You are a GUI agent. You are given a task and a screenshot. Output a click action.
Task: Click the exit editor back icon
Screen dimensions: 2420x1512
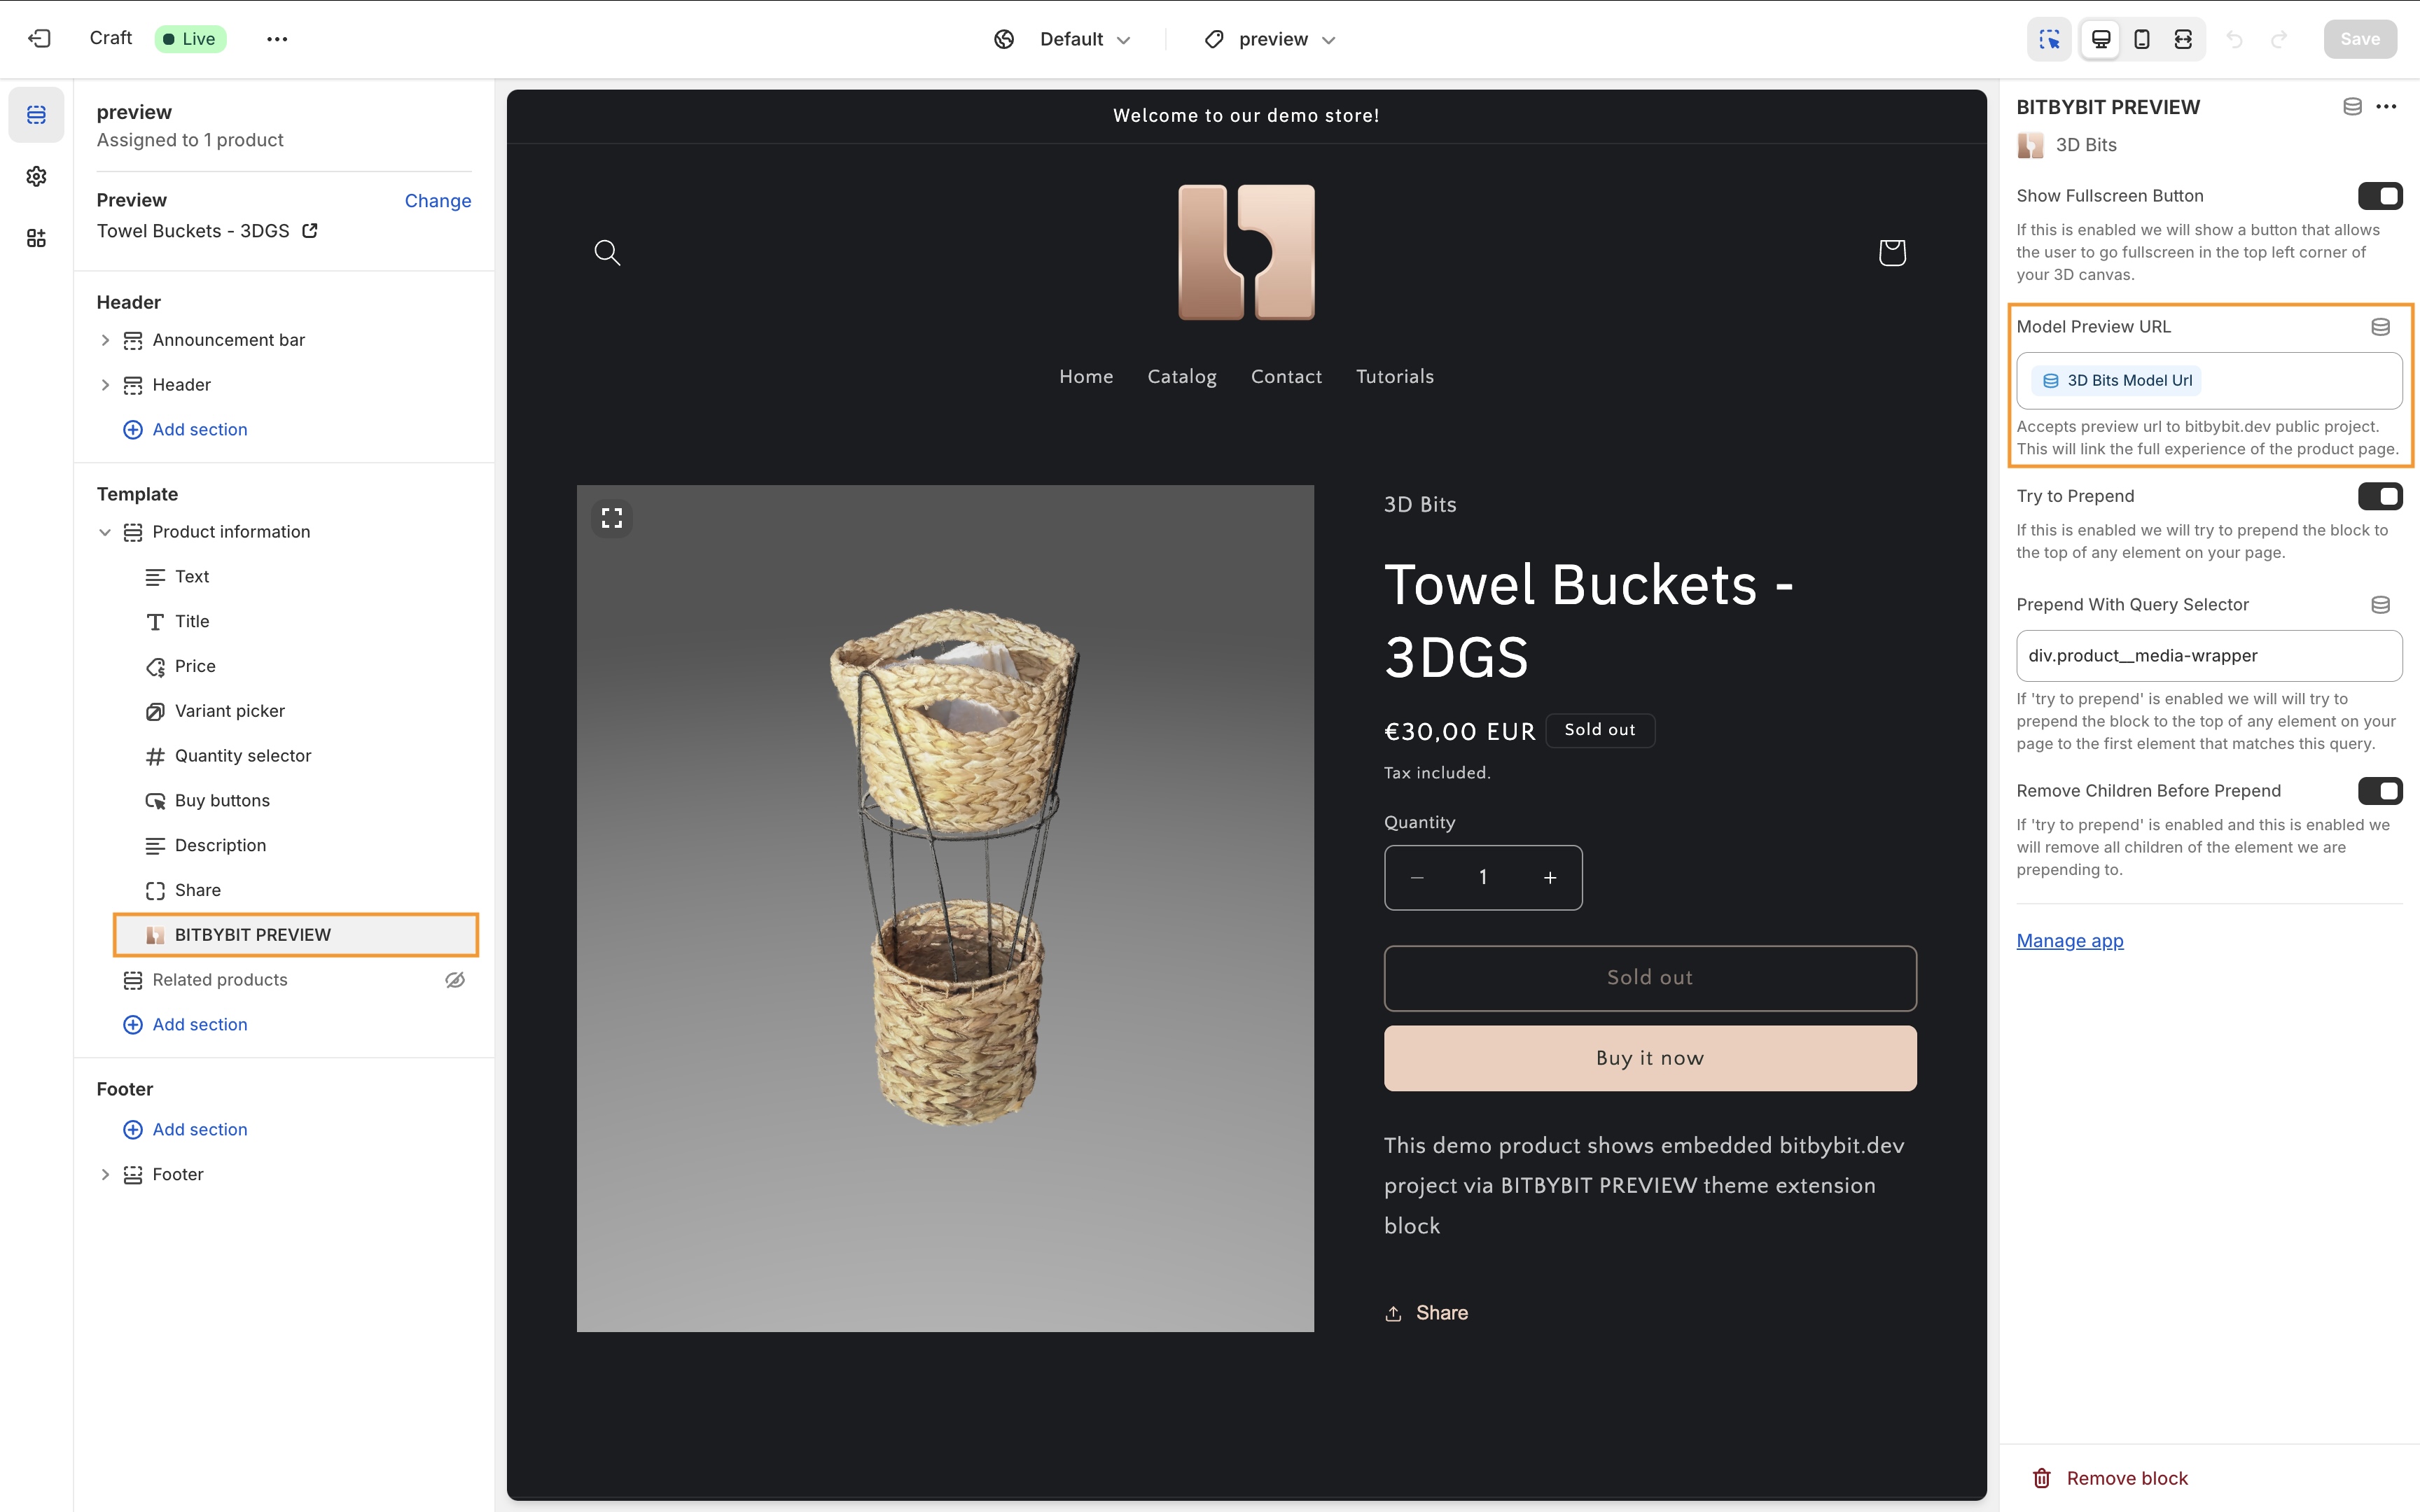coord(39,39)
